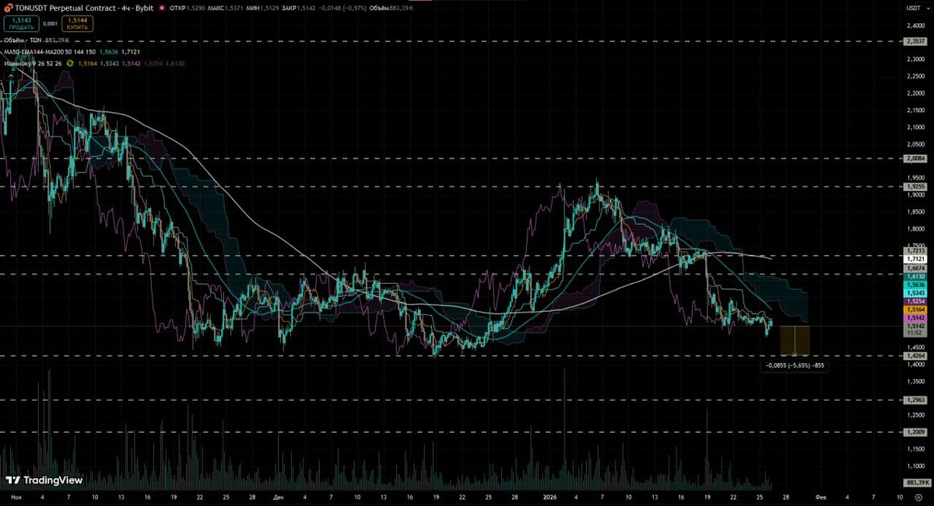Click the TON coin icon beside the symbol
The image size is (934, 506).
[9, 7]
